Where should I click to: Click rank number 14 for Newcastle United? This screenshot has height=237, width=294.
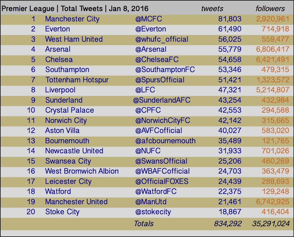(31, 151)
